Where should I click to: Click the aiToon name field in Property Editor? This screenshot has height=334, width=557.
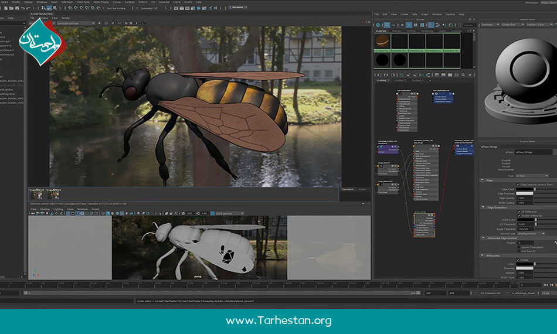pyautogui.click(x=533, y=152)
